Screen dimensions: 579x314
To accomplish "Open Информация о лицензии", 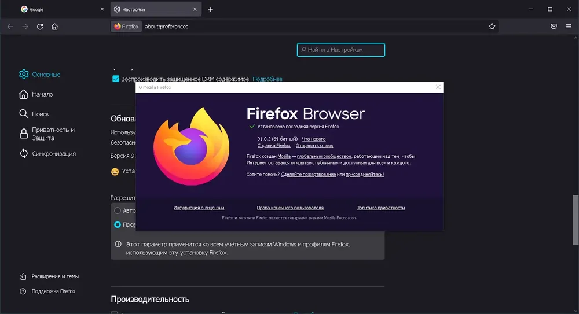I will [199, 208].
